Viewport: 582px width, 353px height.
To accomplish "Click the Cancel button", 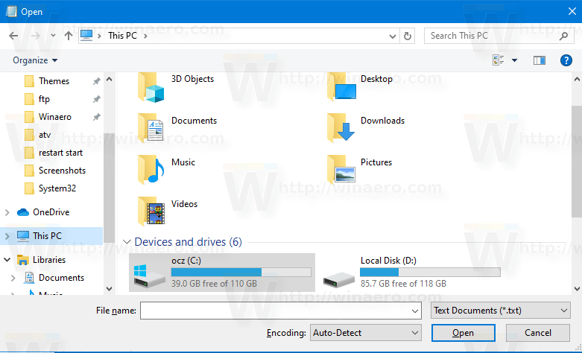I will (x=537, y=333).
